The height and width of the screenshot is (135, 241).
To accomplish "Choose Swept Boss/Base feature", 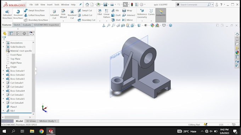I will [34, 10].
